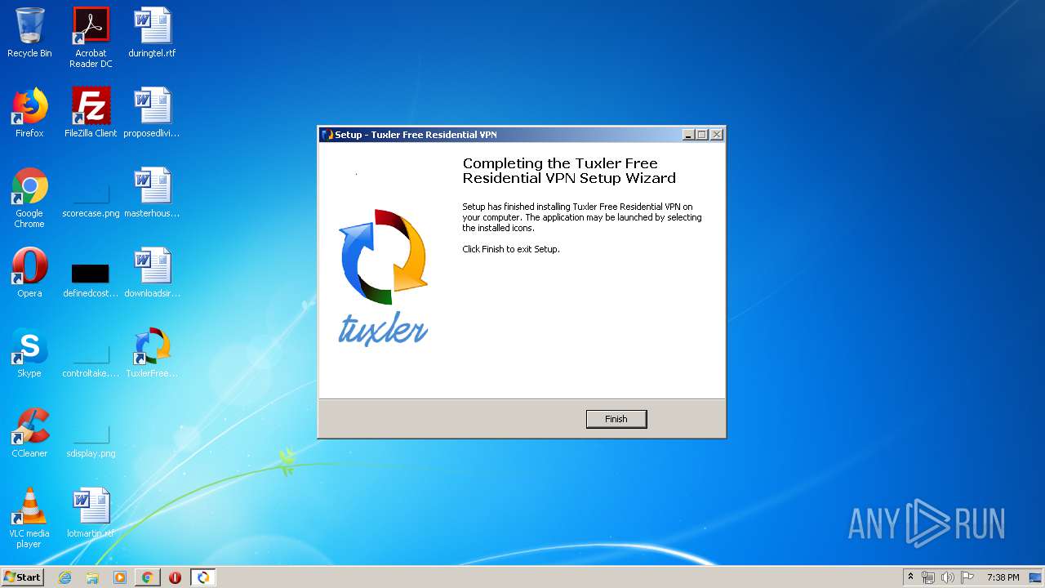
Task: Show hidden system tray icons
Action: 910,577
